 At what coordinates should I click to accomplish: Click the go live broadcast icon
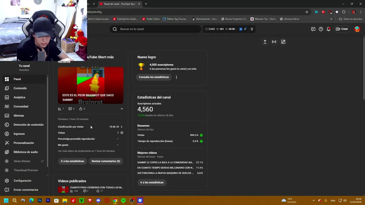(274, 42)
